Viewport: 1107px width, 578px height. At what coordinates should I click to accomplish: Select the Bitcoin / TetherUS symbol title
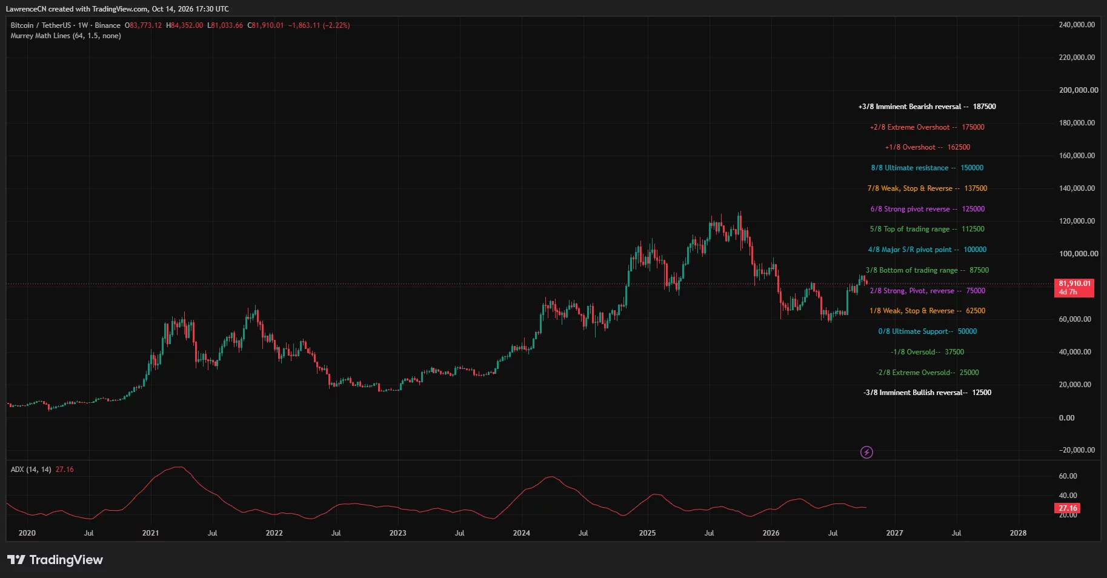tap(40, 25)
